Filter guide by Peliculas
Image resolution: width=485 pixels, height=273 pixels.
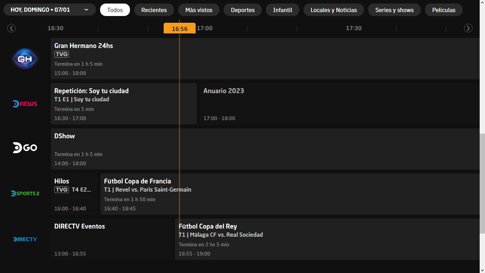(x=444, y=10)
